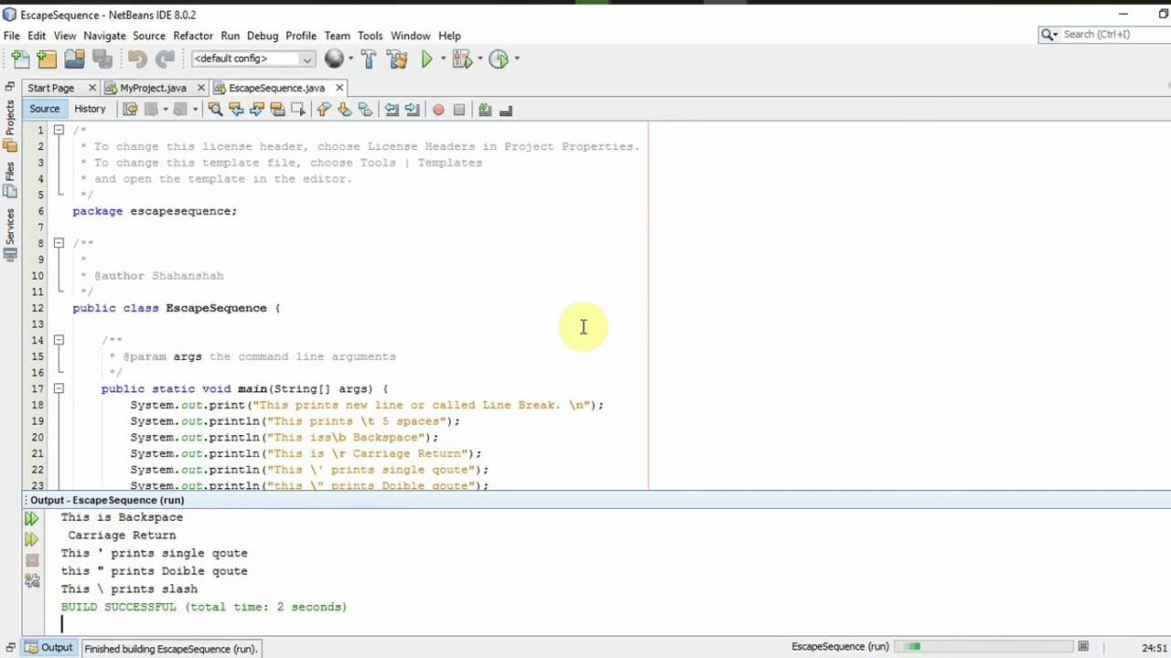Viewport: 1171px width, 658px height.
Task: Click the Find Selection magnifier icon
Action: (x=215, y=110)
